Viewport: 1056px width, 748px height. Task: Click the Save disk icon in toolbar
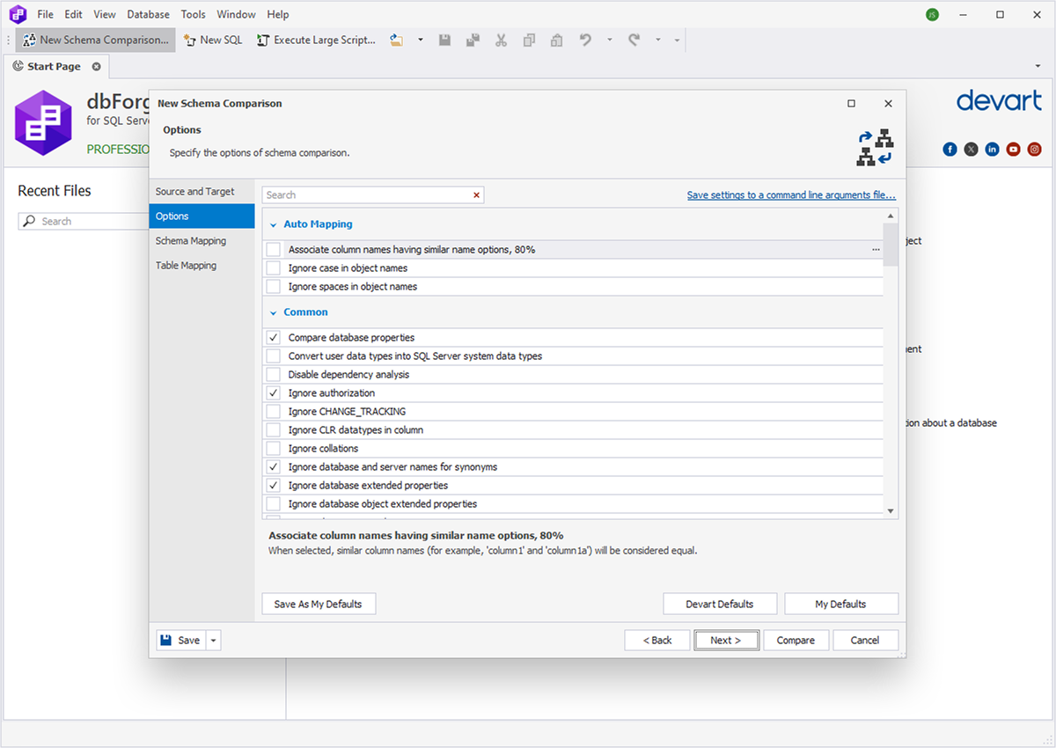pyautogui.click(x=445, y=40)
